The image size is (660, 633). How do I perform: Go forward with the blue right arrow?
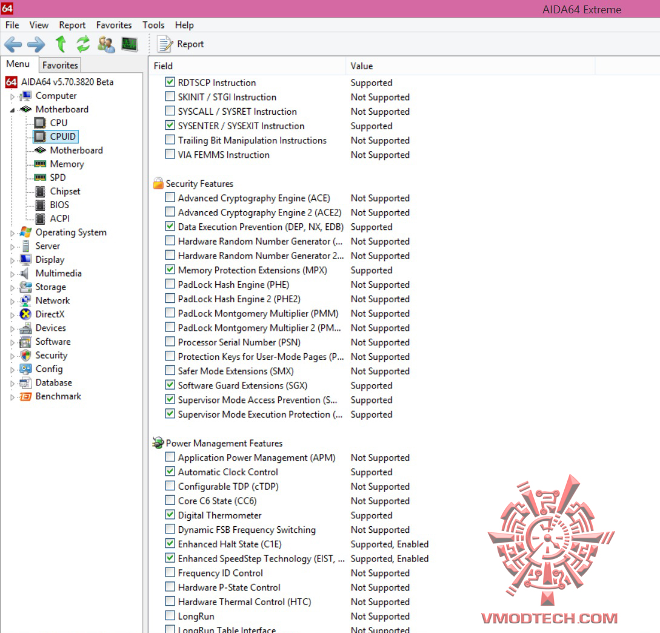coord(36,44)
